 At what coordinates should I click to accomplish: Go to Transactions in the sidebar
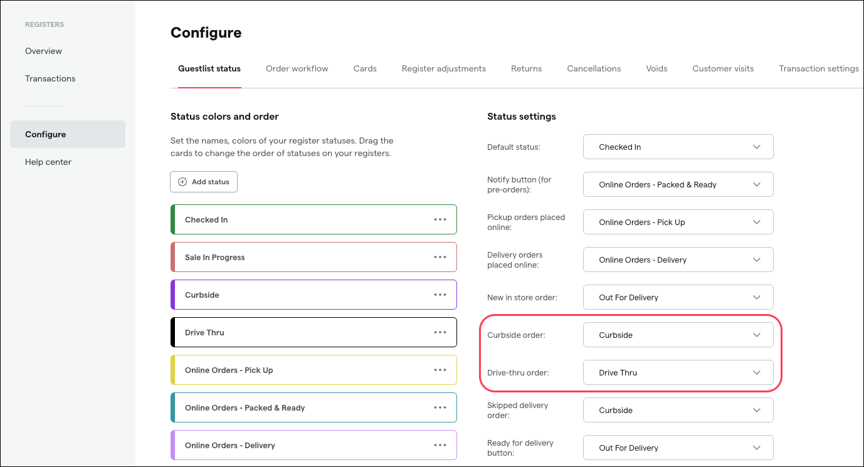[x=50, y=78]
